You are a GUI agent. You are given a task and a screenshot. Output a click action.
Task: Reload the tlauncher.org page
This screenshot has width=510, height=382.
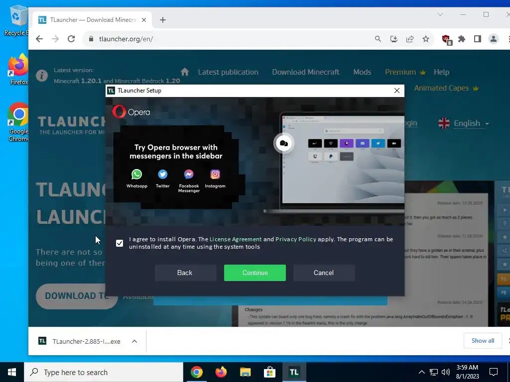[x=71, y=39]
